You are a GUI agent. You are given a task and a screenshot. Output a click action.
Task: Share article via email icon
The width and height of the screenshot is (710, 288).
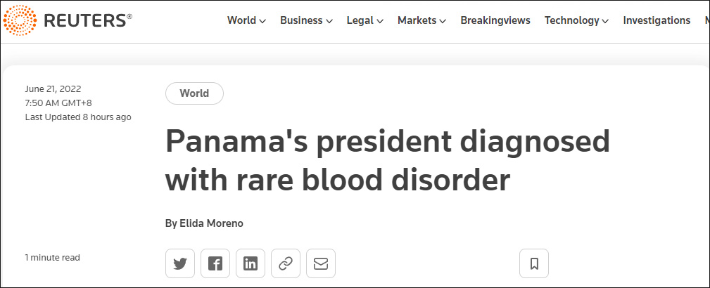321,263
